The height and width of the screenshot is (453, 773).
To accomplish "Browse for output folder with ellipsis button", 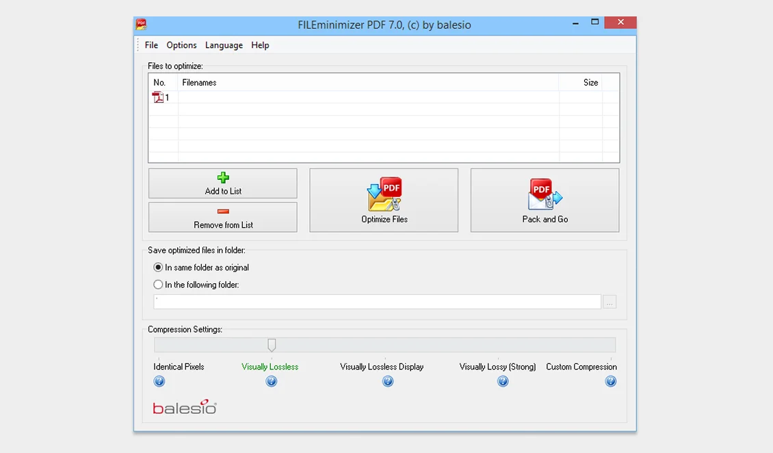I will (610, 302).
